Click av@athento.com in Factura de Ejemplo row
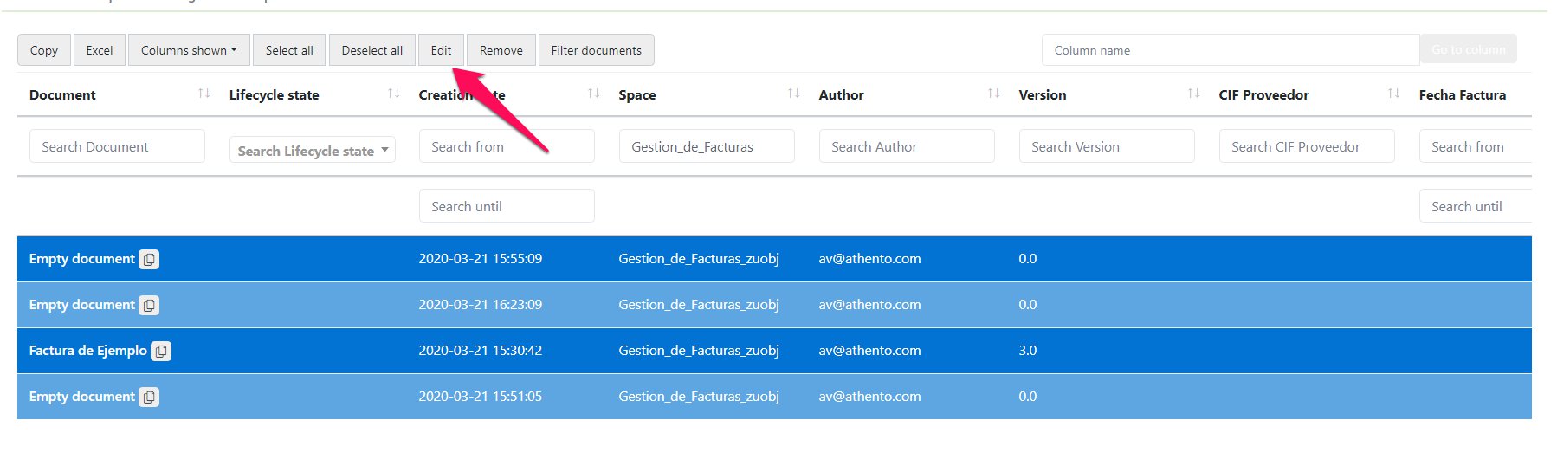This screenshot has width=1557, height=459. click(870, 351)
